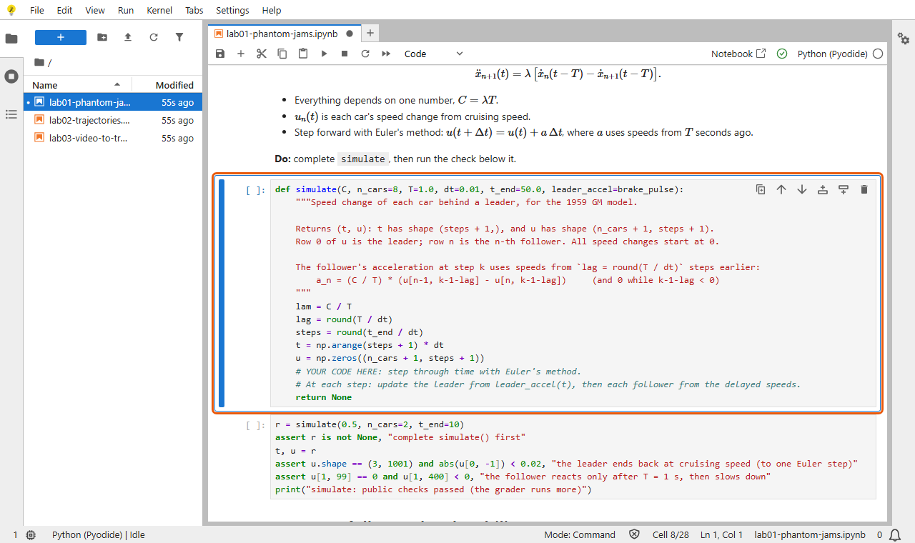Open lab03-video-to-tr file in the browser
The width and height of the screenshot is (915, 543).
113,138
